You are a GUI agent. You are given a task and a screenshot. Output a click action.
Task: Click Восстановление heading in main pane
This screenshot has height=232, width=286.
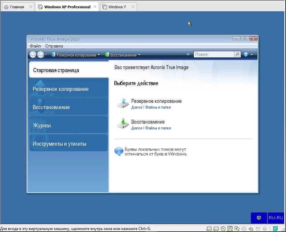click(148, 122)
